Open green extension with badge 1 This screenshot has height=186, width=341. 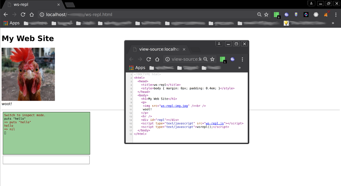(x=223, y=60)
